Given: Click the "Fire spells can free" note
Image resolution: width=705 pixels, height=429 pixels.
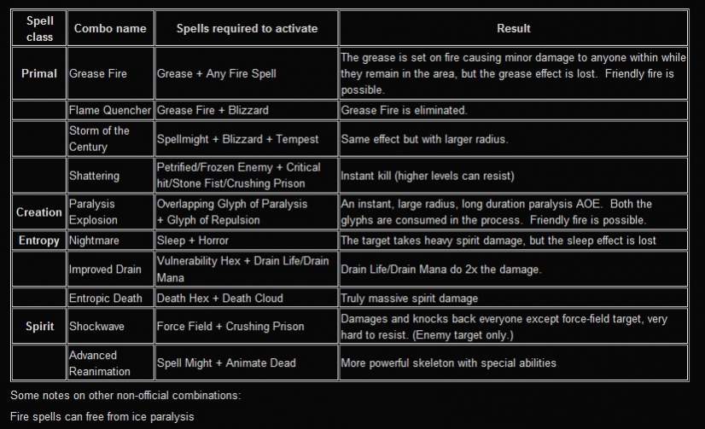Looking at the screenshot, I should coord(102,417).
